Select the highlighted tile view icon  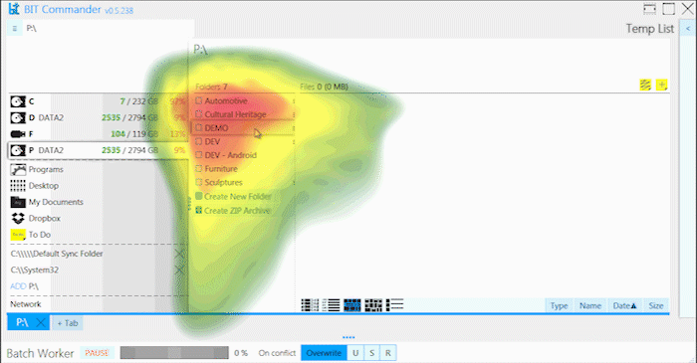[352, 305]
